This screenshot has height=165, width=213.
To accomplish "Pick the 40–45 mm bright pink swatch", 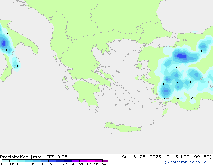I will coord(91,161).
